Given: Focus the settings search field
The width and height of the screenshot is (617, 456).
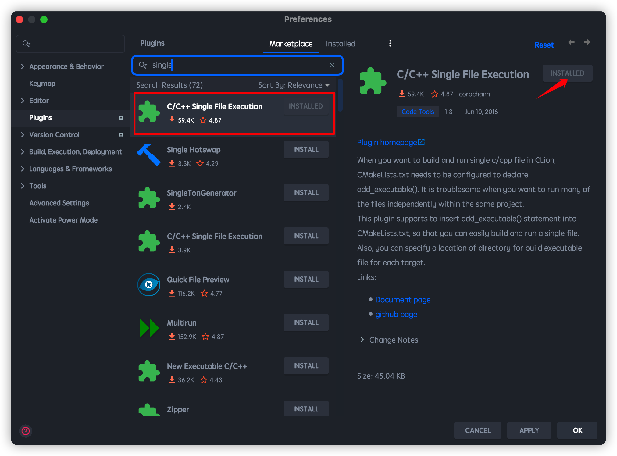Looking at the screenshot, I should [x=70, y=44].
